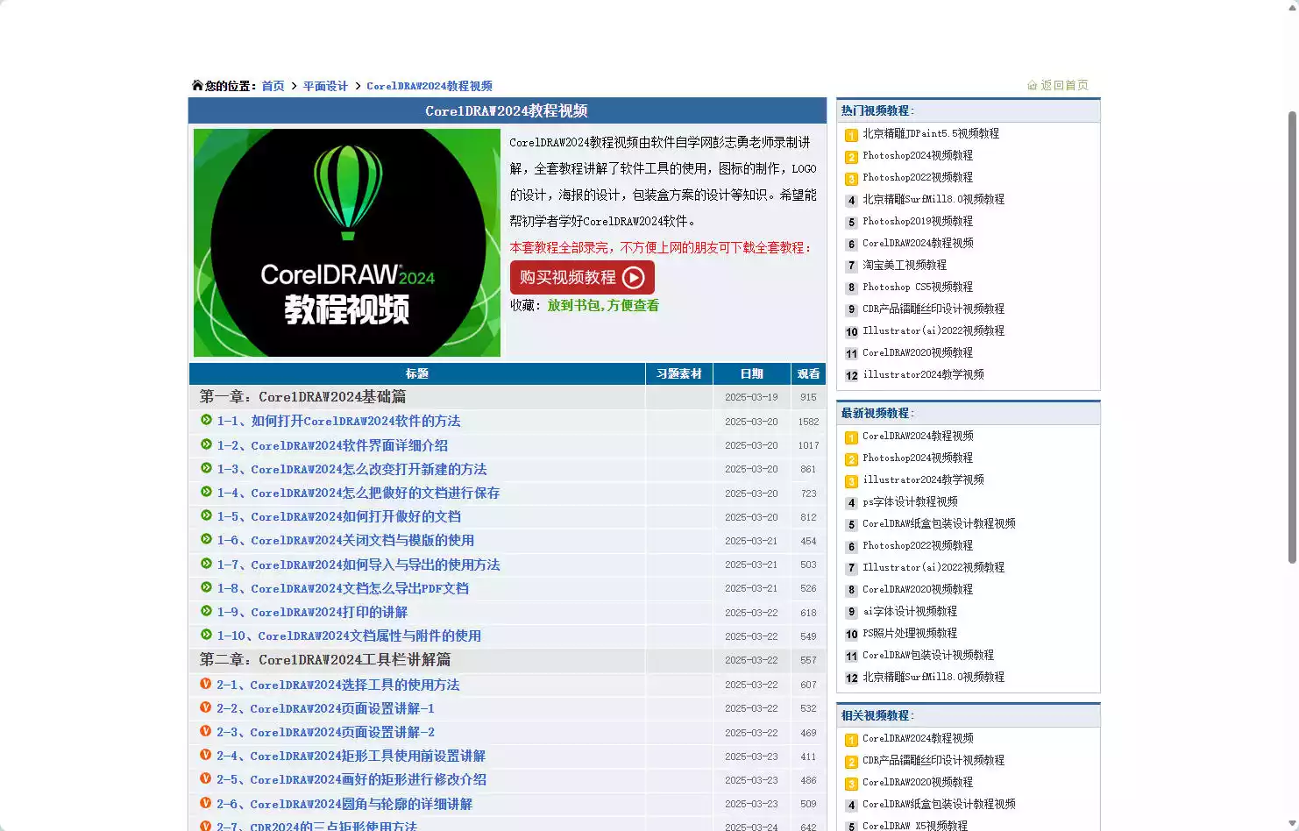The image size is (1299, 831).
Task: Open lesson 1-8 文档怎么导出PDF文档
Action: [343, 588]
